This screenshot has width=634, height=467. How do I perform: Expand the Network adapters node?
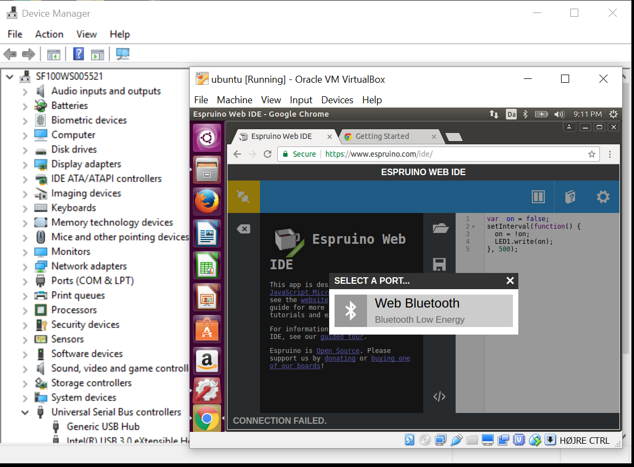tap(25, 267)
